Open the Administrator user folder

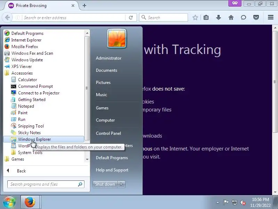click(x=109, y=58)
